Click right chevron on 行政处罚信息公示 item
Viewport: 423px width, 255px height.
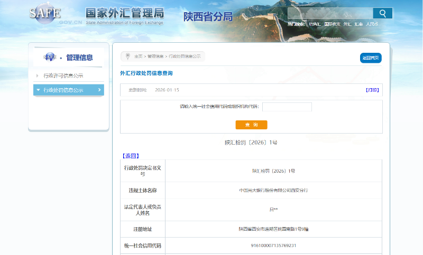pyautogui.click(x=99, y=90)
